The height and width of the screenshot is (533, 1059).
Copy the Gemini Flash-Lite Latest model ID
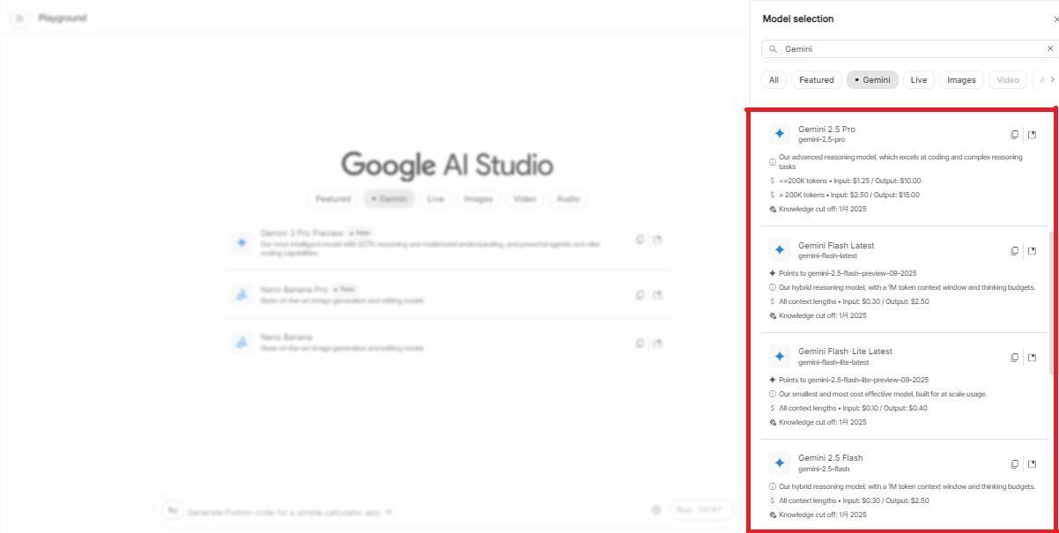pos(1014,358)
